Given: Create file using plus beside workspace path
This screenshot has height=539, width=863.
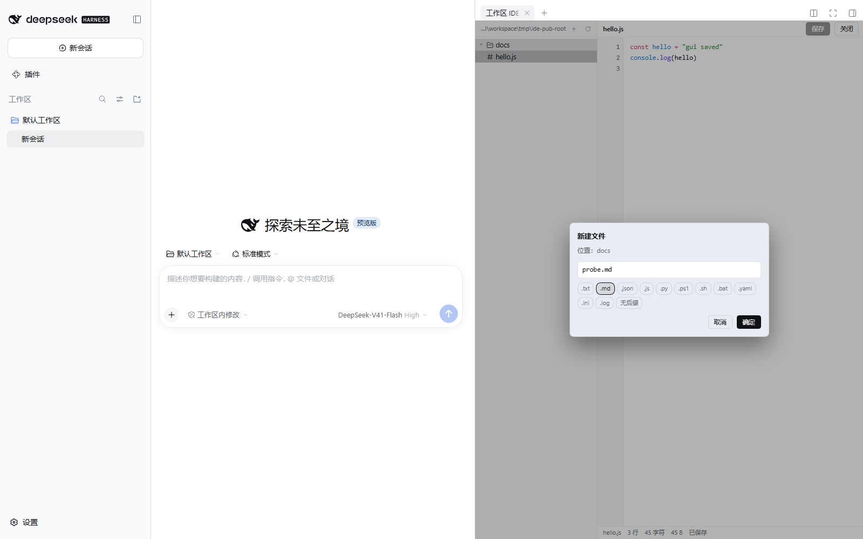Looking at the screenshot, I should (574, 29).
